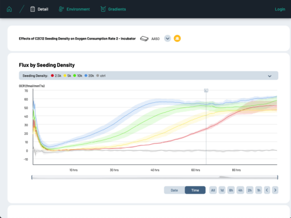
Task: Go to the home icon
Action: tap(9, 9)
